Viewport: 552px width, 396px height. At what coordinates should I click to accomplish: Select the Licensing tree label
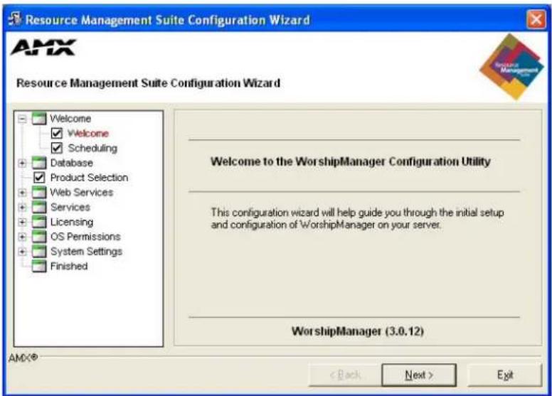point(72,222)
